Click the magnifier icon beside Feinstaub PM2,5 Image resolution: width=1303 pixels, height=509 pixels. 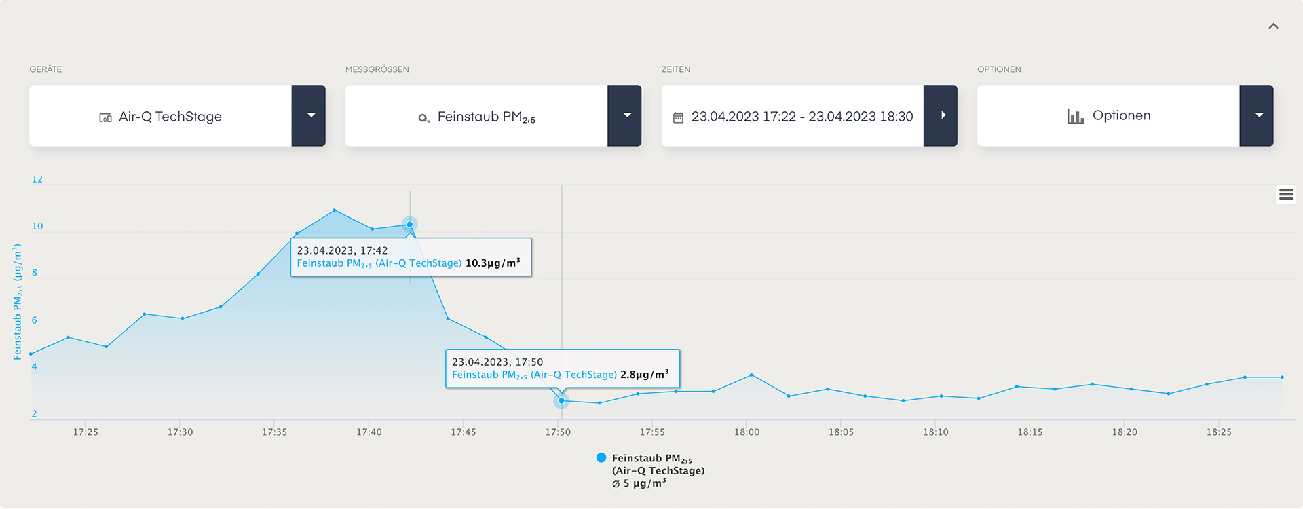[423, 118]
